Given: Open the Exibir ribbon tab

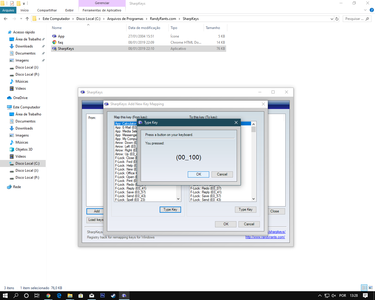Looking at the screenshot, I should pyautogui.click(x=69, y=10).
